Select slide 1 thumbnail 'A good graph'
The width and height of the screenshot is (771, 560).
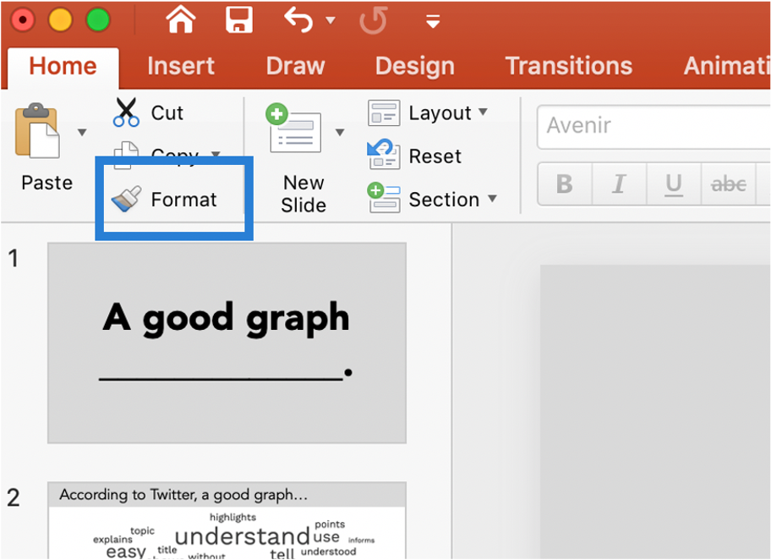(x=227, y=343)
